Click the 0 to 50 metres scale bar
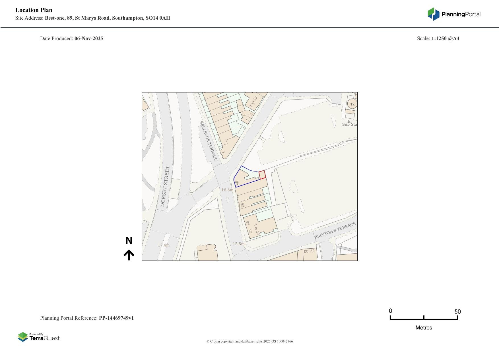 (x=424, y=318)
